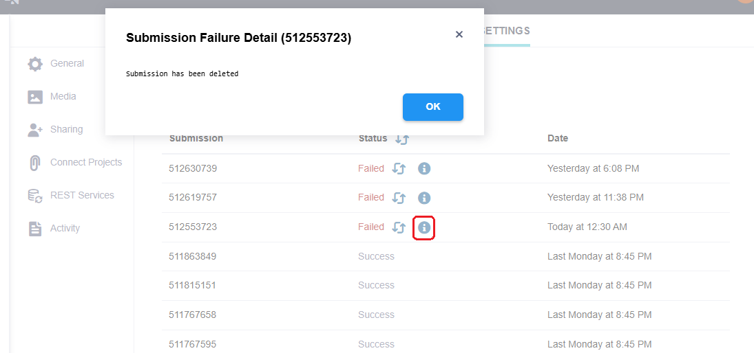This screenshot has height=353, width=754.
Task: Click retry-all icon beside Status header
Action: pos(402,139)
